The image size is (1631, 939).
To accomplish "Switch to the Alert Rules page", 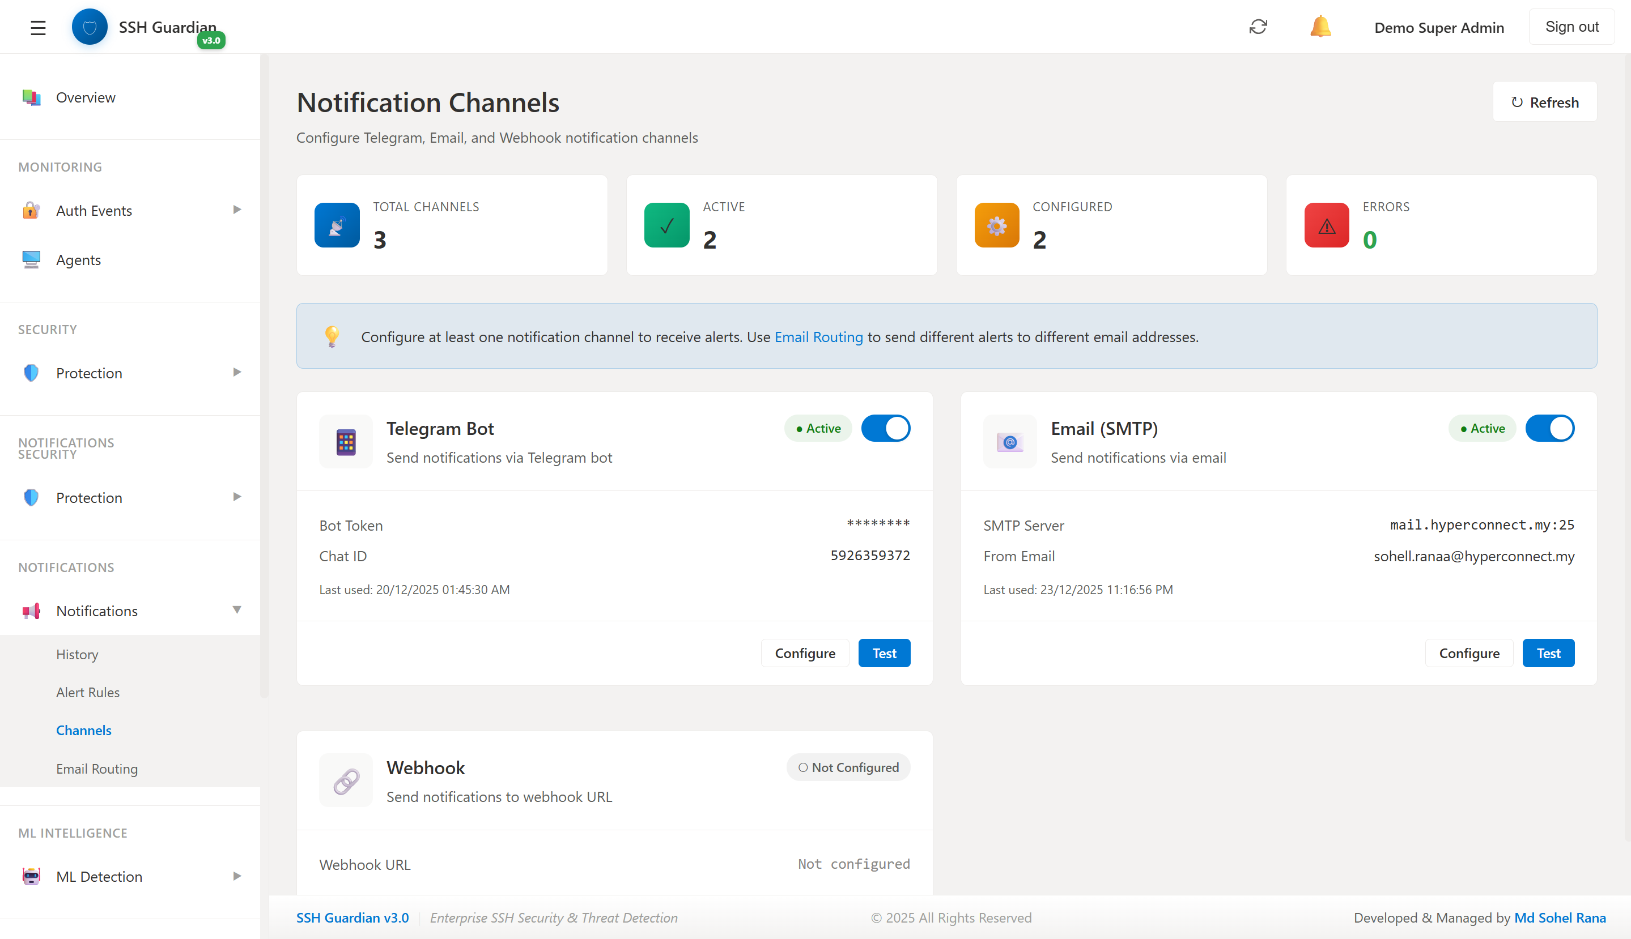I will point(88,692).
